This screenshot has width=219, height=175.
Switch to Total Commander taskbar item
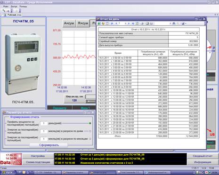tap(130, 173)
